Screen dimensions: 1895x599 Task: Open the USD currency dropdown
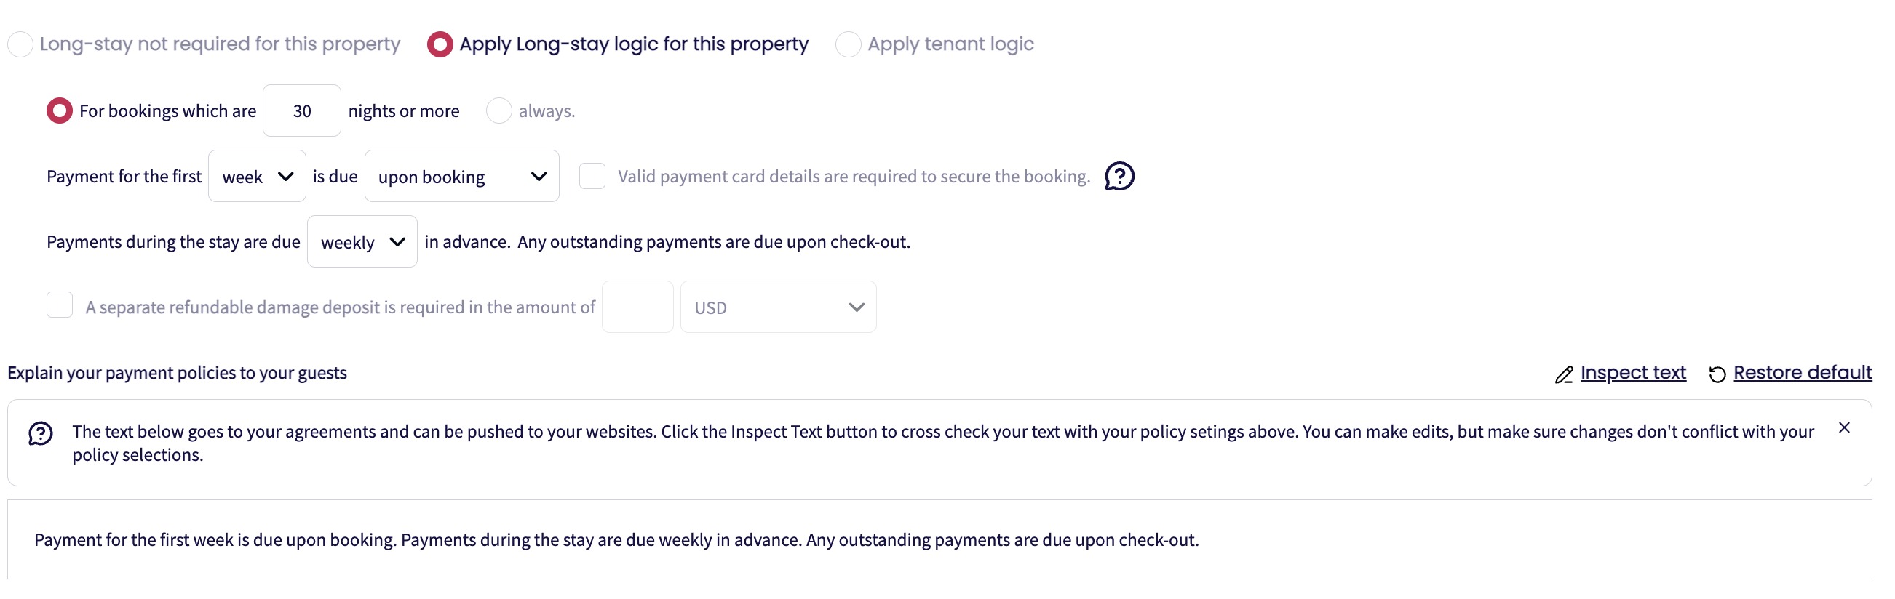click(777, 307)
